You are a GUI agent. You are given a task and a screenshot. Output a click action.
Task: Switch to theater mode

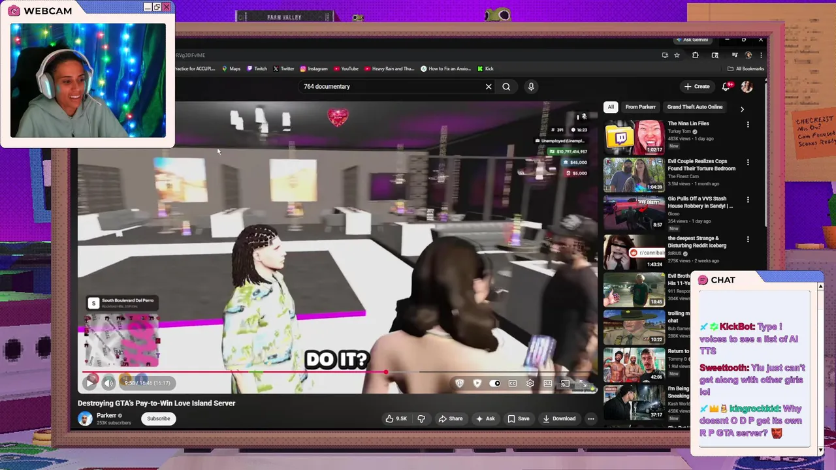click(548, 383)
